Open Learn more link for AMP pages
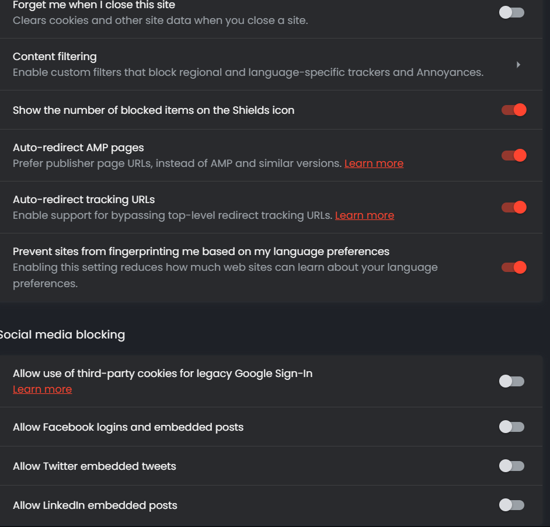550x527 pixels. 374,163
